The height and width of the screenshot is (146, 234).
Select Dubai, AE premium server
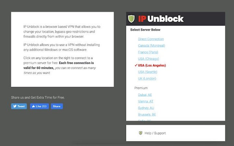(145, 95)
